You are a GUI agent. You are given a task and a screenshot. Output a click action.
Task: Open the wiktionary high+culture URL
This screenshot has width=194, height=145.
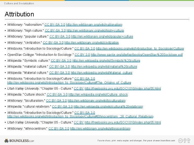(95, 30)
